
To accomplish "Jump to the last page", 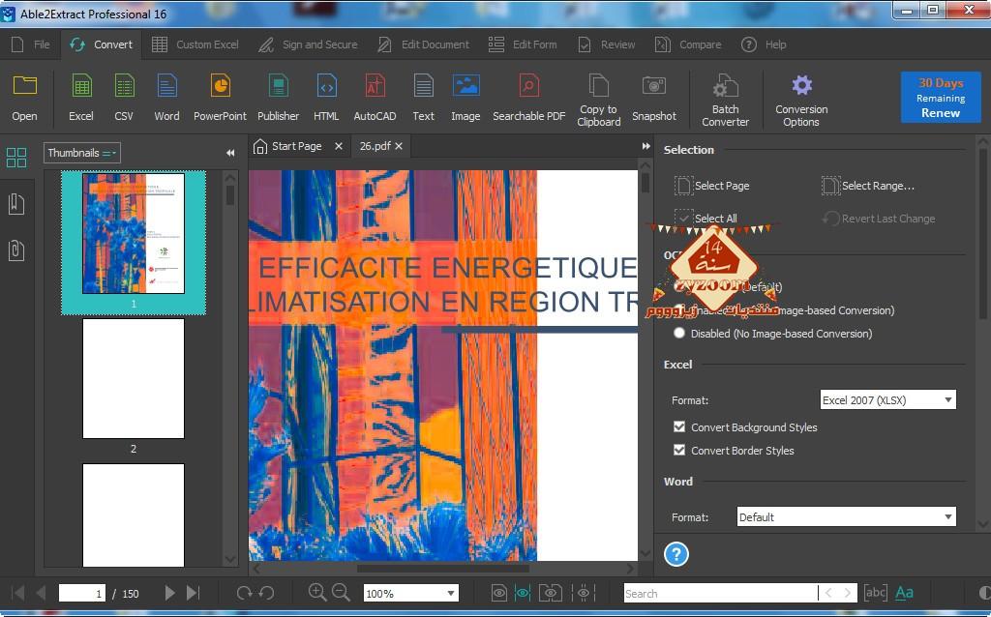I will point(193,593).
